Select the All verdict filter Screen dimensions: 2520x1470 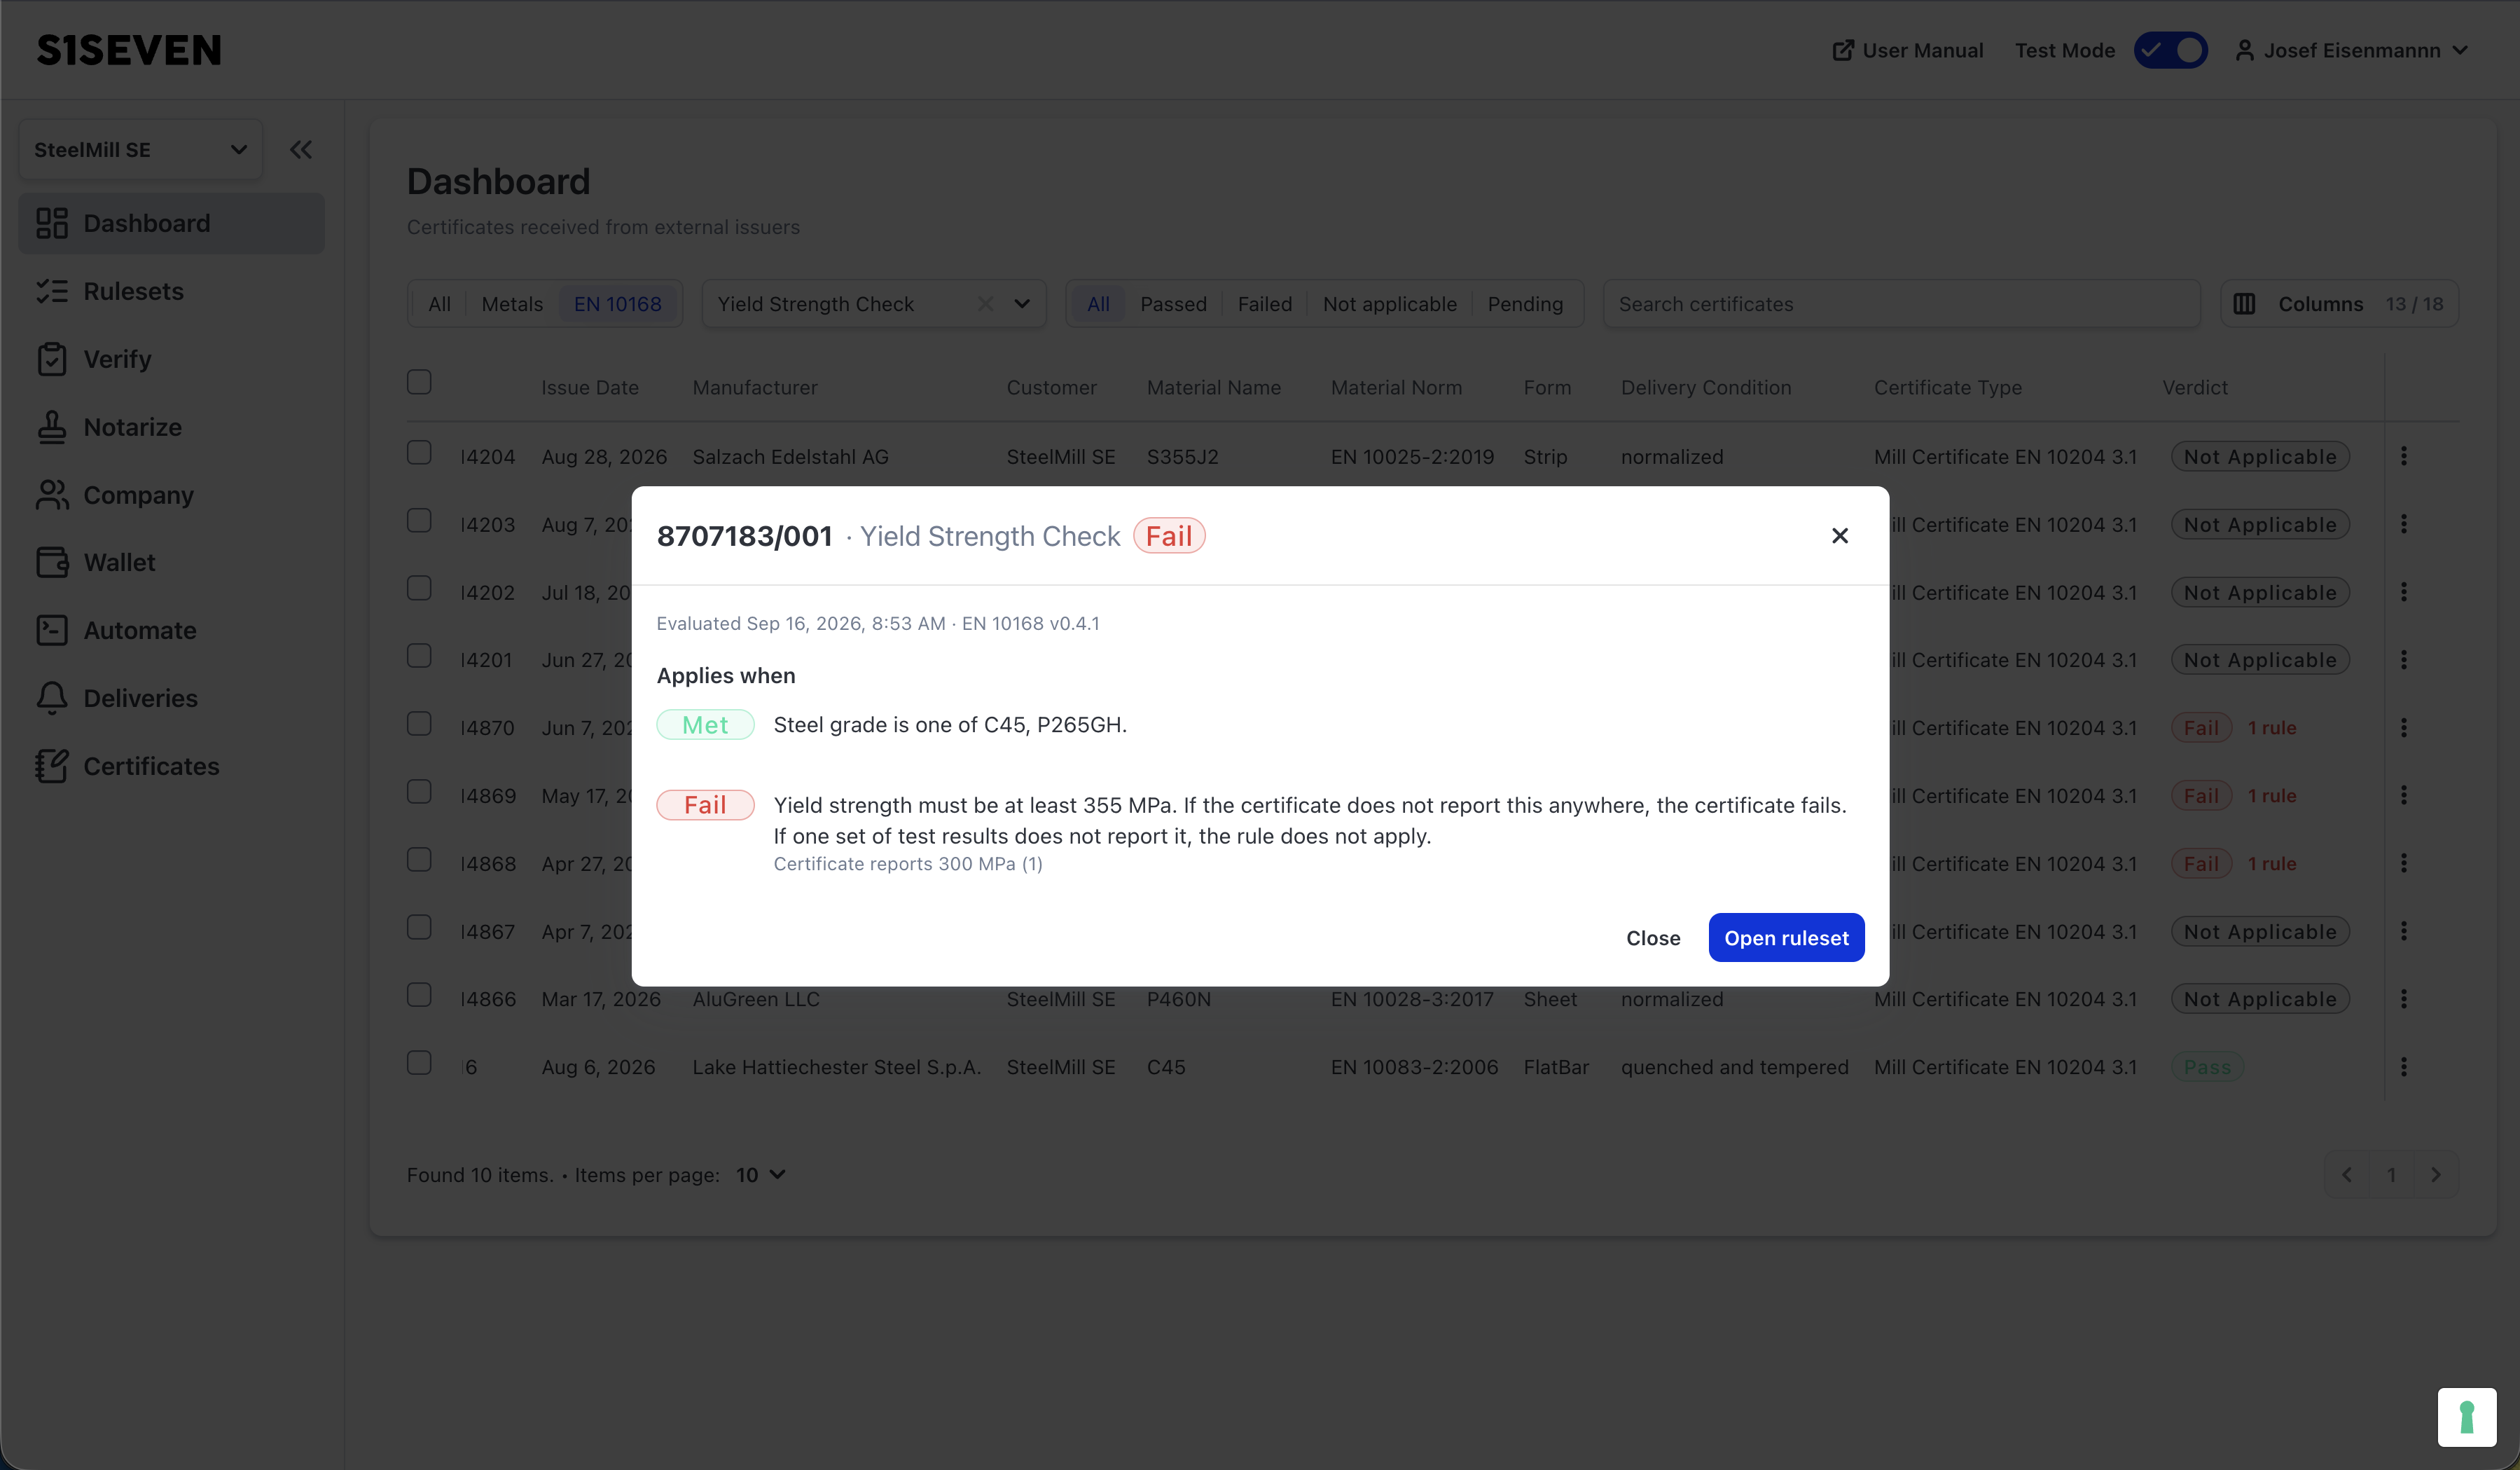1098,304
